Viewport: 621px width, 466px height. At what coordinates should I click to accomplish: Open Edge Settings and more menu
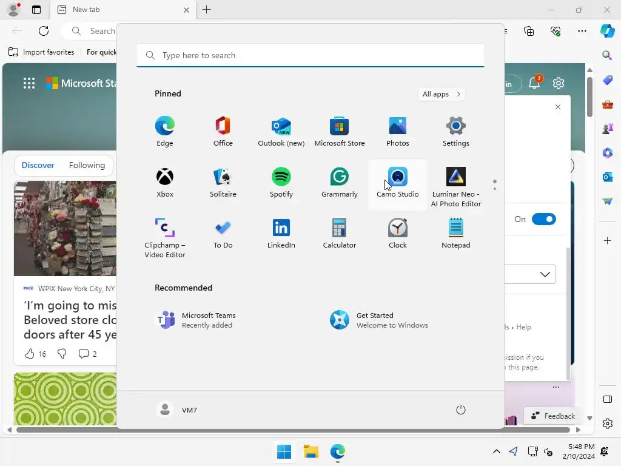(x=582, y=31)
